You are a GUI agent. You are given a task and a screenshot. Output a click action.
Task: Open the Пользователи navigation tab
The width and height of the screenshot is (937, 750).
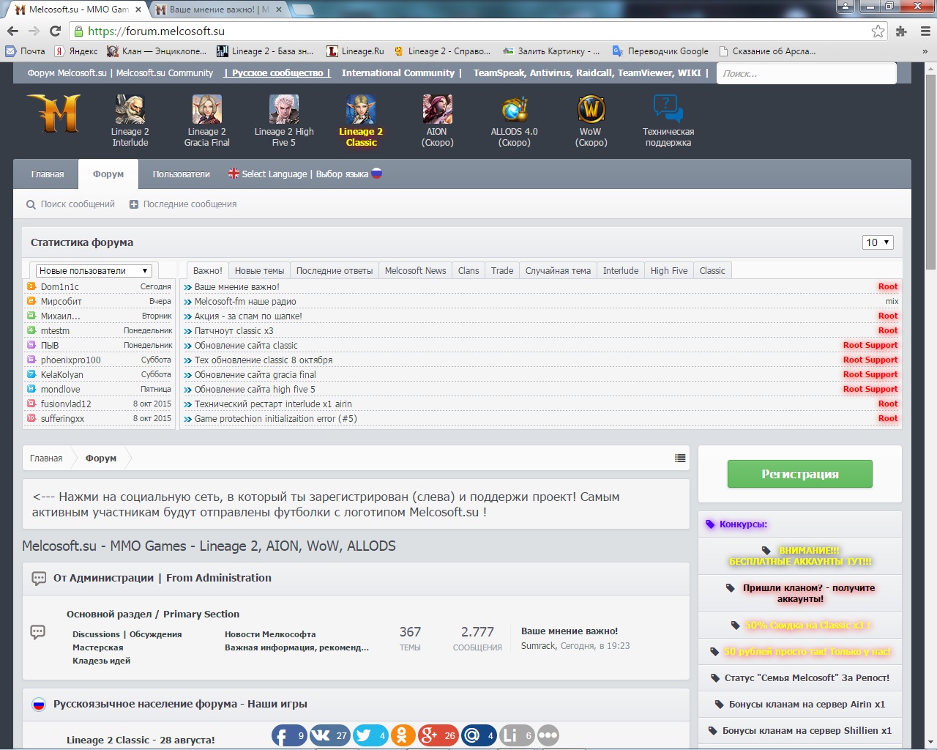(x=181, y=174)
